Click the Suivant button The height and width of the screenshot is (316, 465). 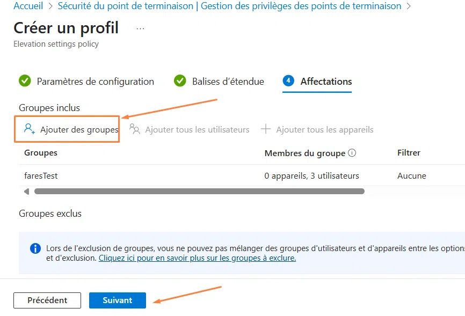[x=117, y=300]
